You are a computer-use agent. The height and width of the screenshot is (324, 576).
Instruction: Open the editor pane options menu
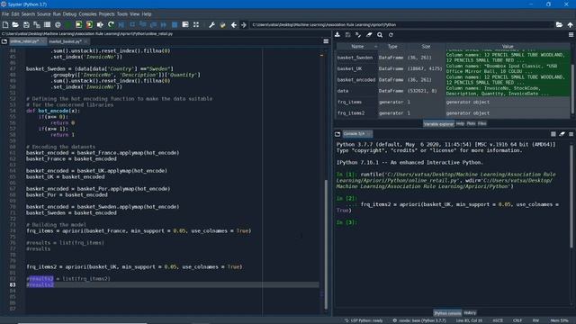click(326, 41)
